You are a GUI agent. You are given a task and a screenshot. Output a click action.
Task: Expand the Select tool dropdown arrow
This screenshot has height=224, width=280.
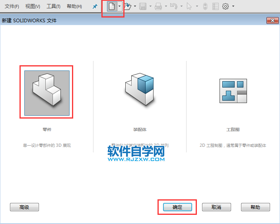click(x=197, y=6)
